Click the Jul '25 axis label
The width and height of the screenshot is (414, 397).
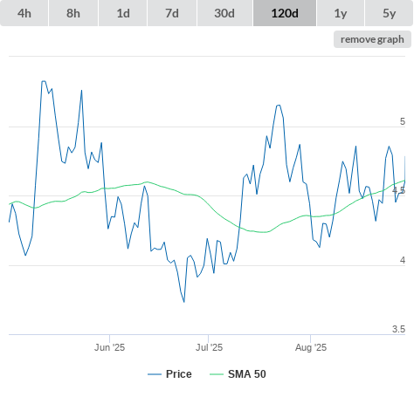[209, 347]
